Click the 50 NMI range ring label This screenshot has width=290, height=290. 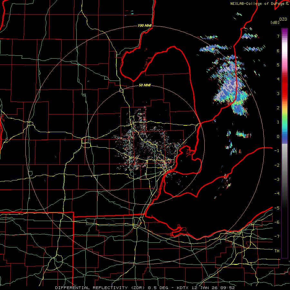point(145,85)
